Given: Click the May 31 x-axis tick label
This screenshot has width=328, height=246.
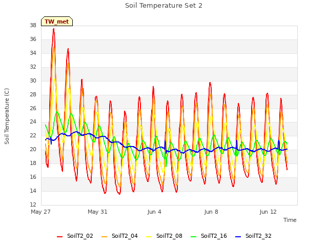Looking at the screenshot, I should 97,212.
